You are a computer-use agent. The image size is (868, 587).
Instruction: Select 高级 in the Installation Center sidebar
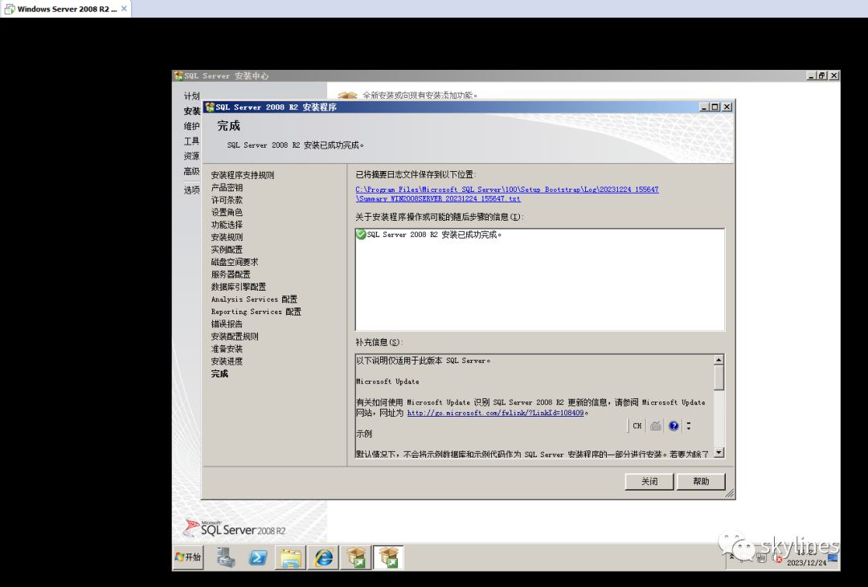191,171
